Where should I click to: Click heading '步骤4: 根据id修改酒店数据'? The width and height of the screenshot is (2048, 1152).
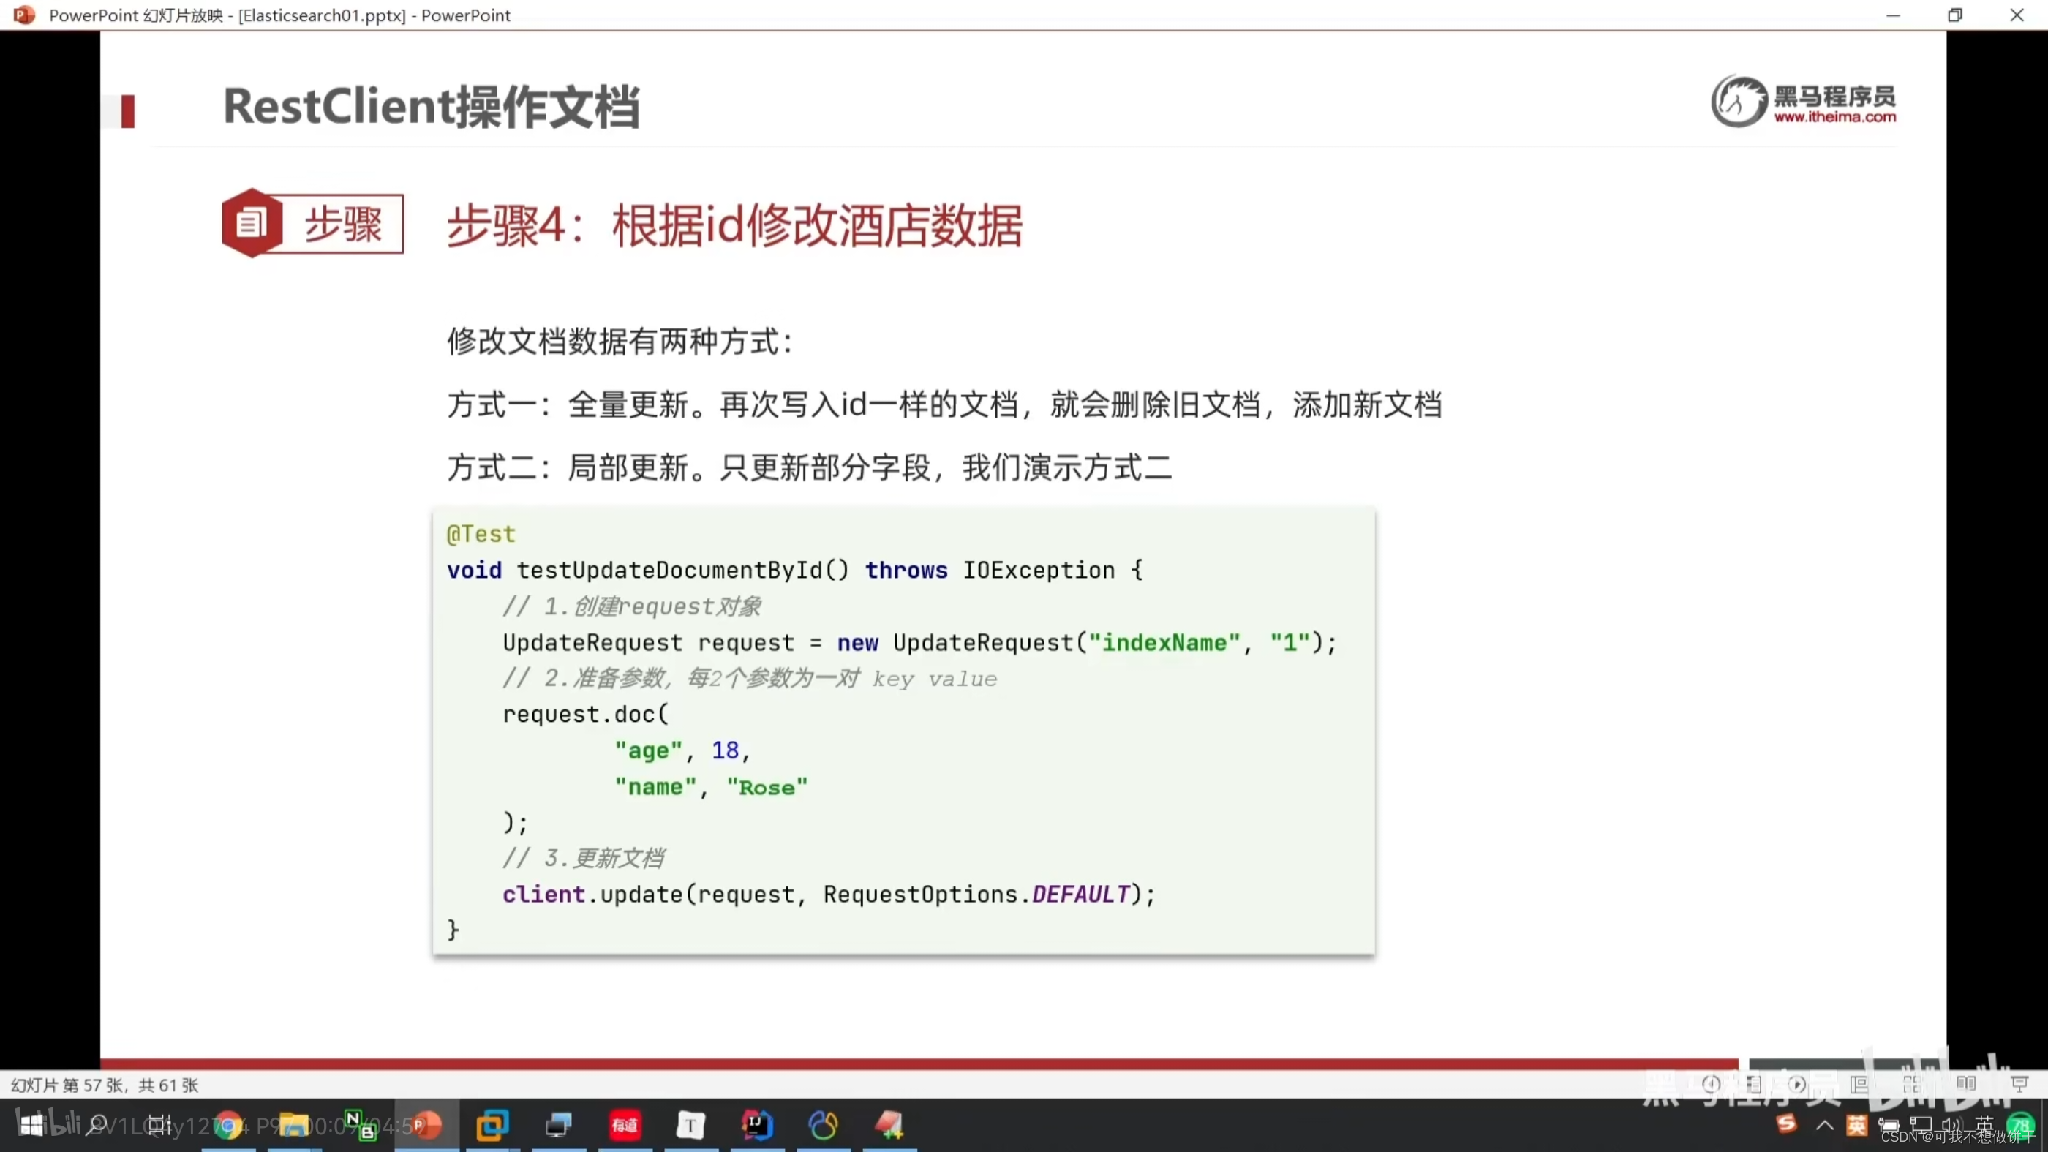pos(734,226)
